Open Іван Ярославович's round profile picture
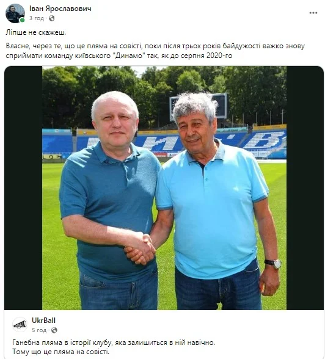 click(x=15, y=13)
